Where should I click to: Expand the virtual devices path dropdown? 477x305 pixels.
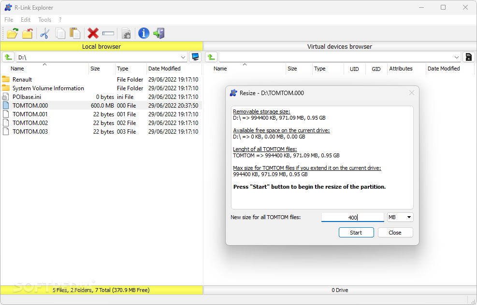click(456, 57)
